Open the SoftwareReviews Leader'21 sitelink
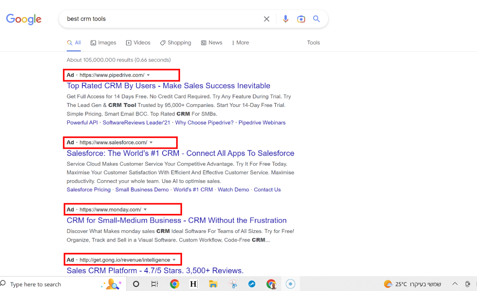The height and width of the screenshot is (291, 477). [136, 122]
